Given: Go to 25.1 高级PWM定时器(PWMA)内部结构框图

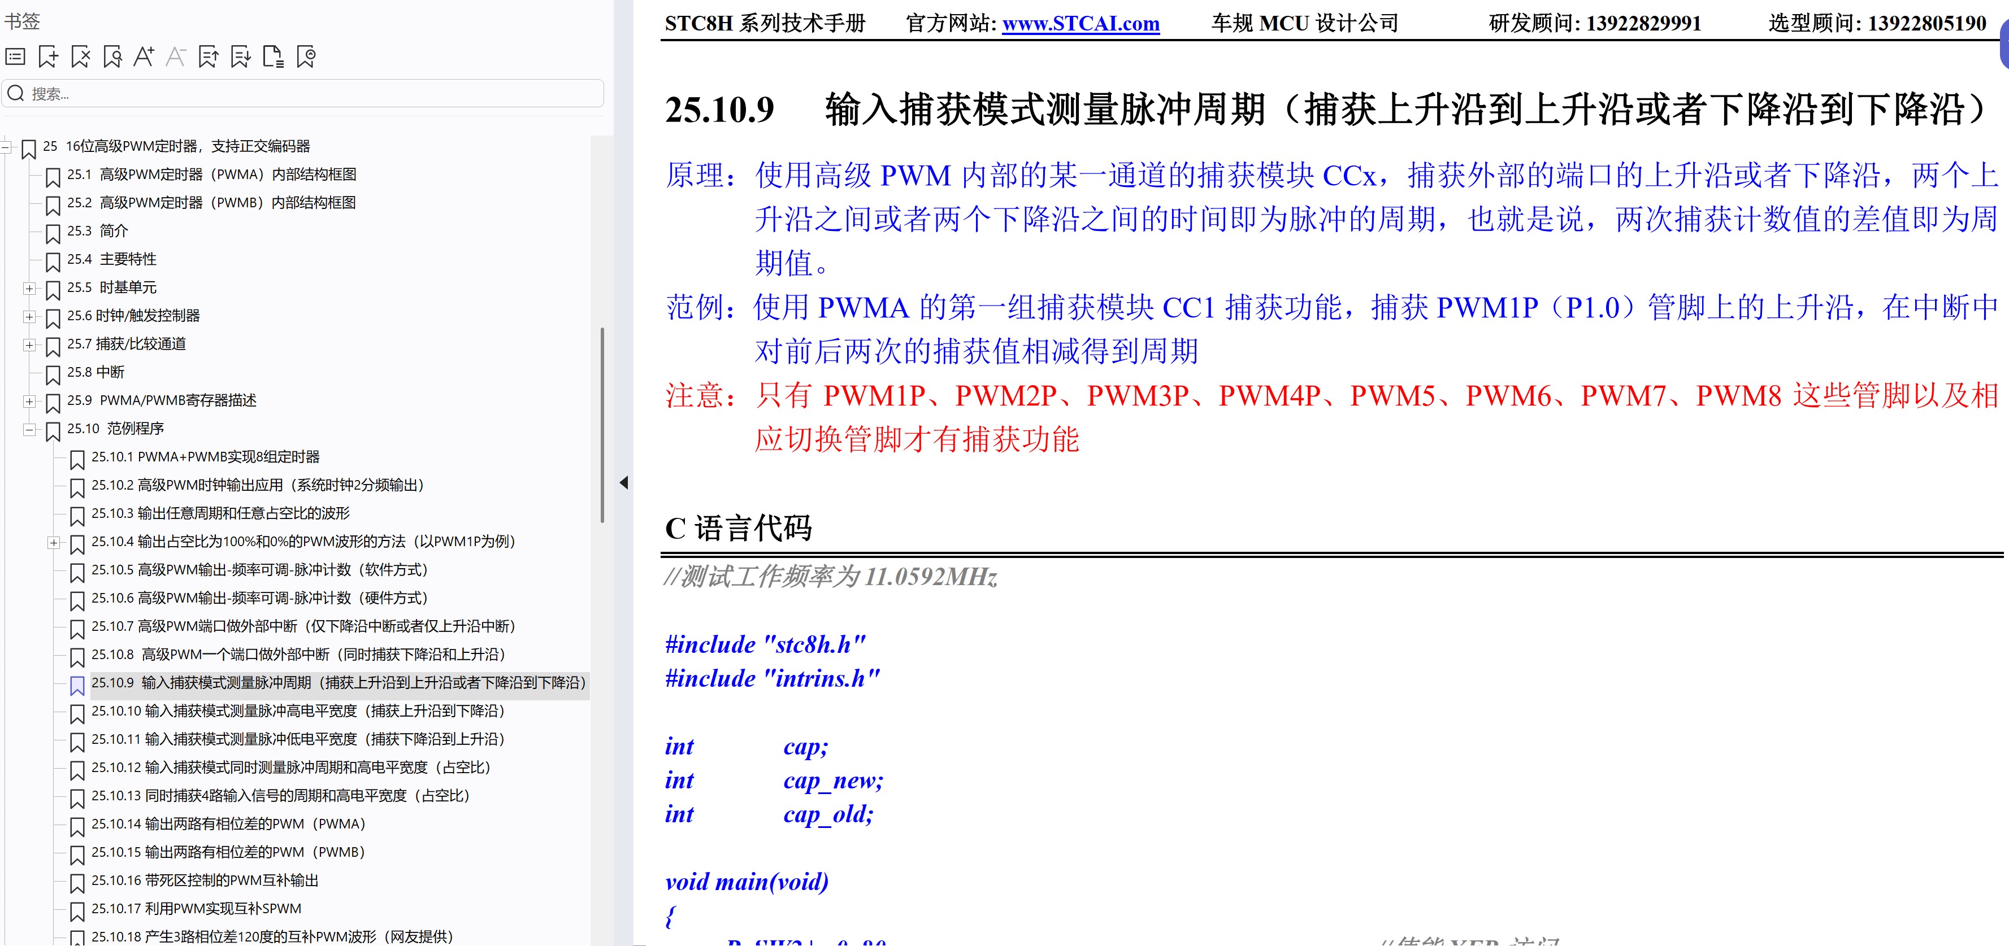Looking at the screenshot, I should coord(211,175).
